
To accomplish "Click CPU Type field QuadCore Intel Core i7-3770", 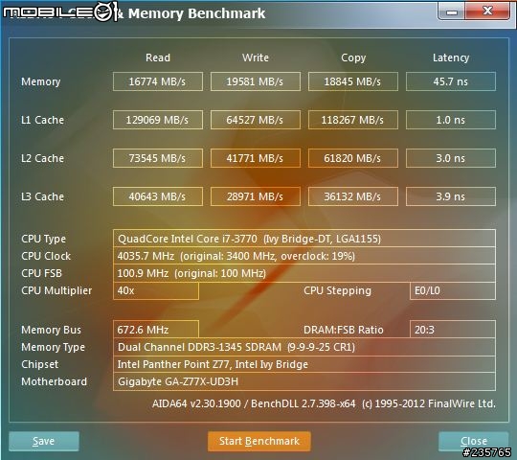I will coord(304,239).
